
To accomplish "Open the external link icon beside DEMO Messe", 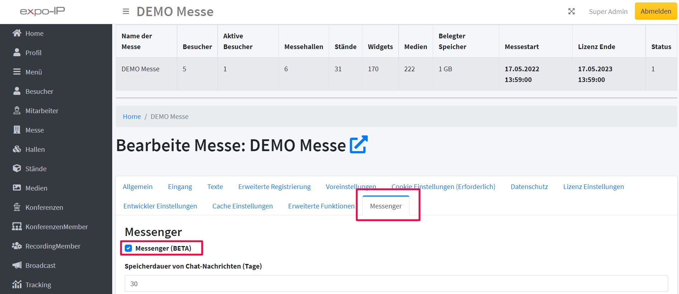I will (359, 145).
